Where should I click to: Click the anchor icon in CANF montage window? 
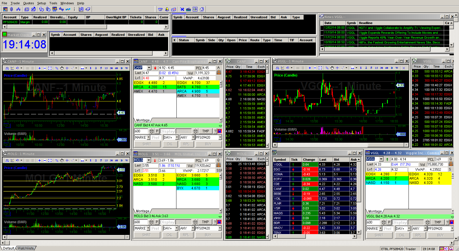coord(219,72)
